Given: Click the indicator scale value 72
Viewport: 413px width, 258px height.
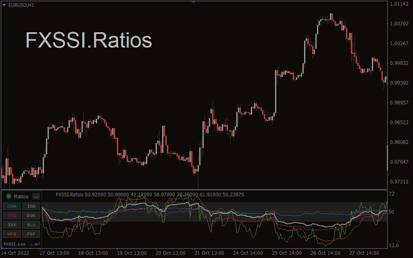Looking at the screenshot, I should [392, 194].
